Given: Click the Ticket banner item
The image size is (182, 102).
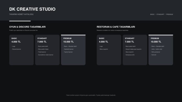Looking at the screenshot, I should click(x=42, y=52).
